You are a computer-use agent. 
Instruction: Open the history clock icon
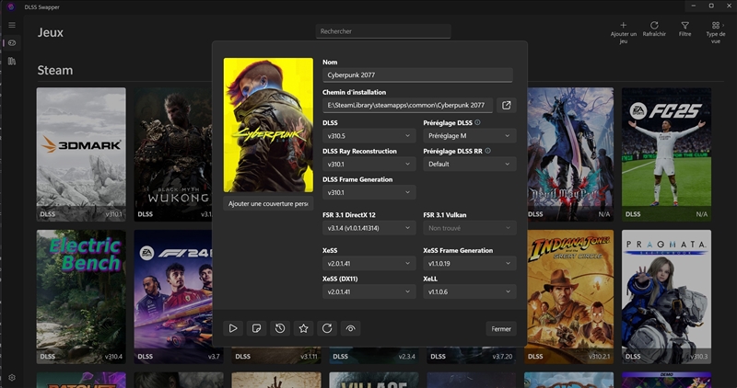coord(280,328)
